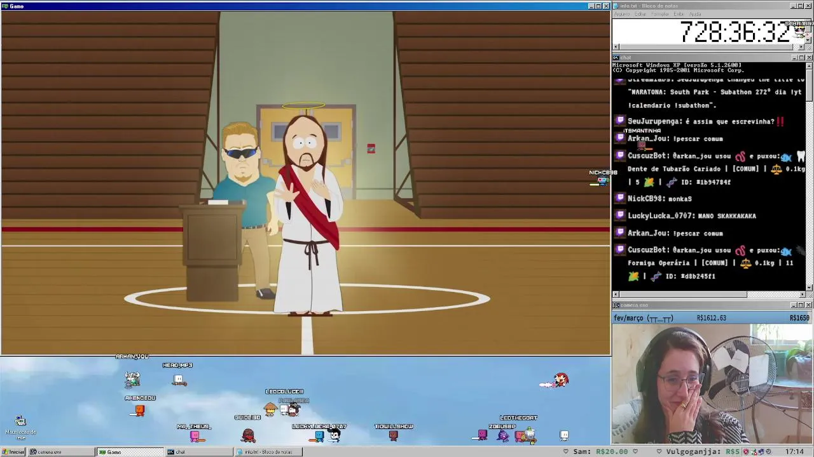This screenshot has height=457, width=814.
Task: Click the chat window horizontal scroll thumb
Action: click(683, 295)
